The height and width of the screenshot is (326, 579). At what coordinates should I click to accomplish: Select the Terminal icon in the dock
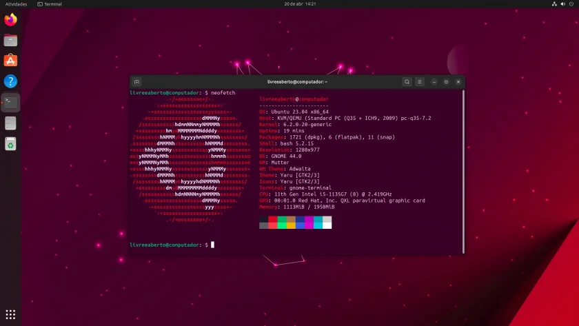tap(10, 102)
